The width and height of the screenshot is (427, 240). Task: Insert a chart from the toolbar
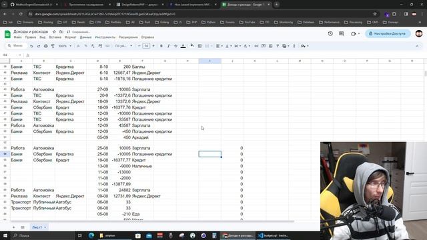(x=270, y=46)
